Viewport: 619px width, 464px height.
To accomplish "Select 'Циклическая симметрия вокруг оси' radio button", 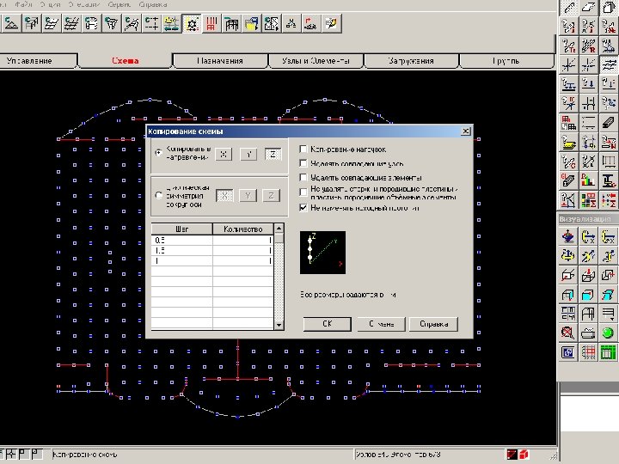I will click(x=159, y=196).
